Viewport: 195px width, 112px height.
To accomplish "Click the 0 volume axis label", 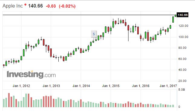I will click(x=179, y=107).
